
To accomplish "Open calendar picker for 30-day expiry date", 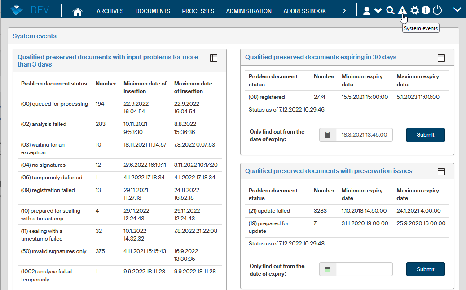I will click(328, 135).
